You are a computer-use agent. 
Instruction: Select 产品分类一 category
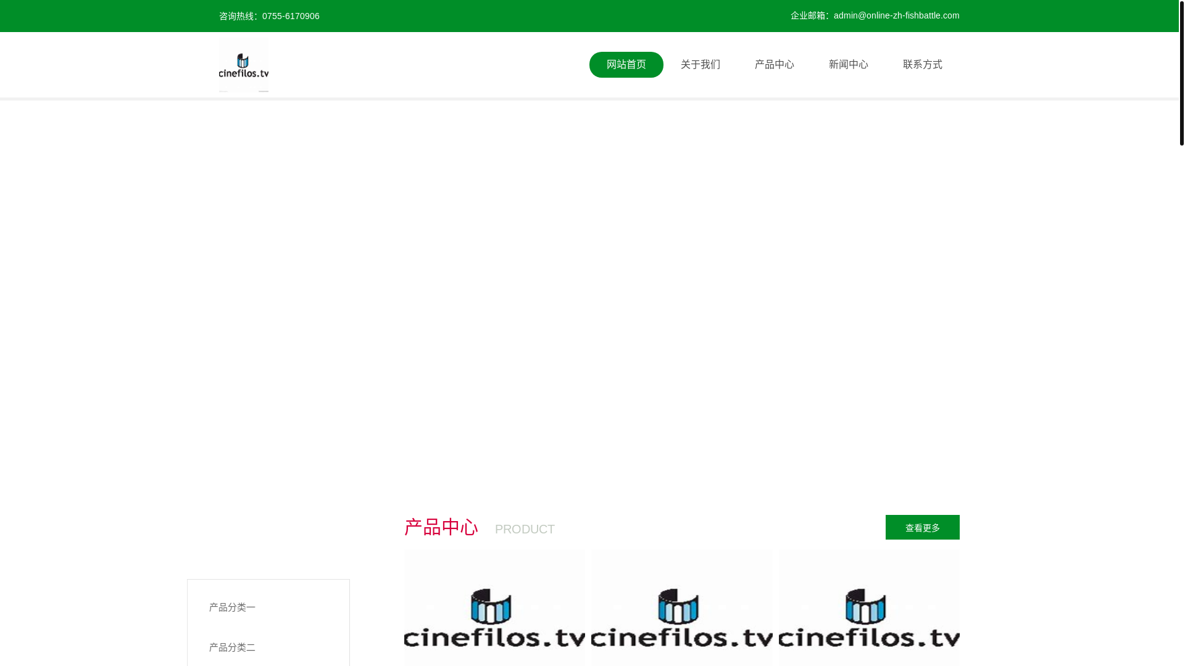click(232, 607)
